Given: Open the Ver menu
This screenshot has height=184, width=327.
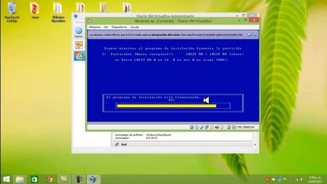Looking at the screenshot, I should point(106,27).
